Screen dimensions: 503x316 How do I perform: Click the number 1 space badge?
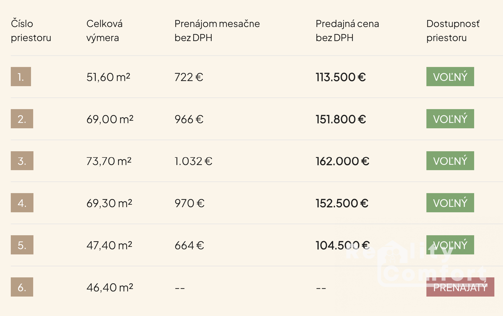click(21, 77)
